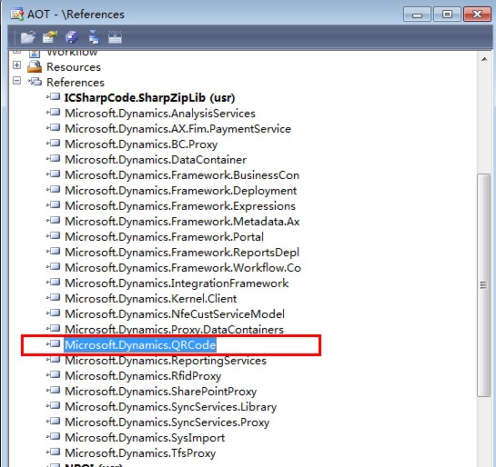Click the Open toolbar icon
The image size is (496, 467).
28,37
